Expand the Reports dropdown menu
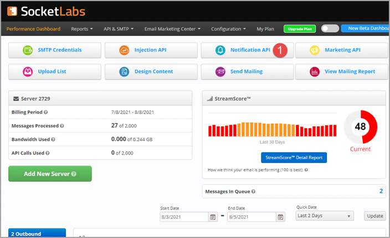Screen dimensions: 390x238 [x=82, y=29]
